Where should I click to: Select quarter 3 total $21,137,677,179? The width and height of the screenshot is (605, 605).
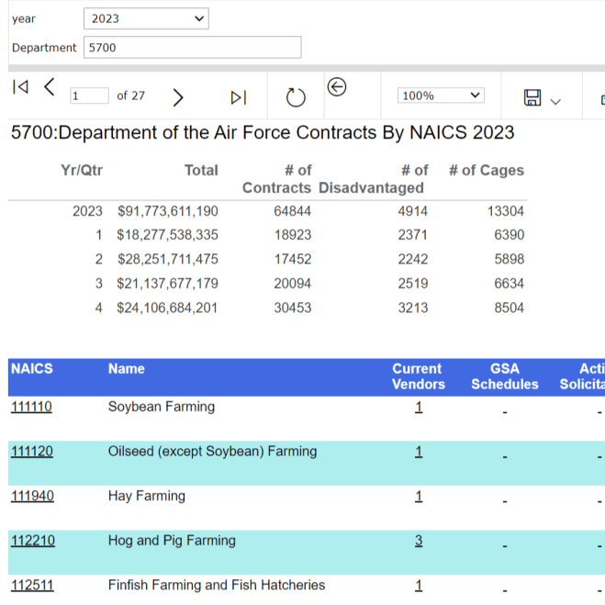tap(167, 283)
